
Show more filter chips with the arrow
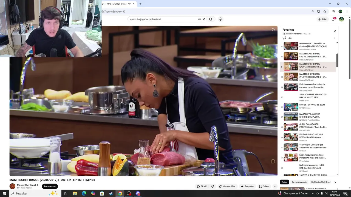(335, 182)
